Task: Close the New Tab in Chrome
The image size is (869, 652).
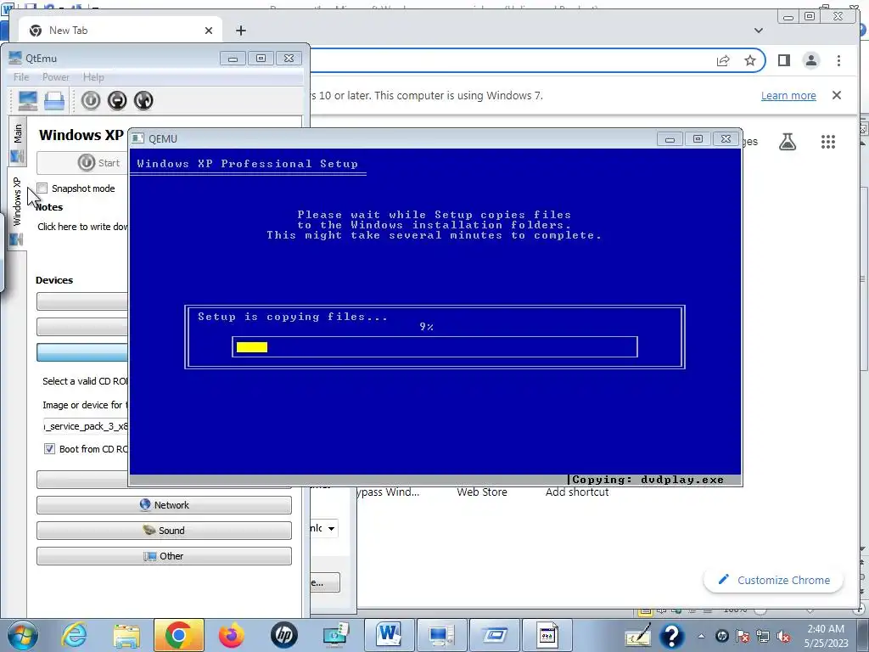Action: pyautogui.click(x=209, y=31)
